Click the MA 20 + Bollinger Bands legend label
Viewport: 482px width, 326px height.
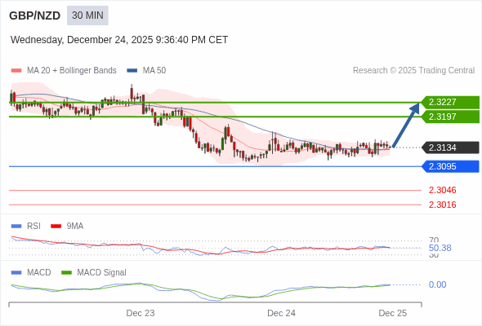(72, 71)
